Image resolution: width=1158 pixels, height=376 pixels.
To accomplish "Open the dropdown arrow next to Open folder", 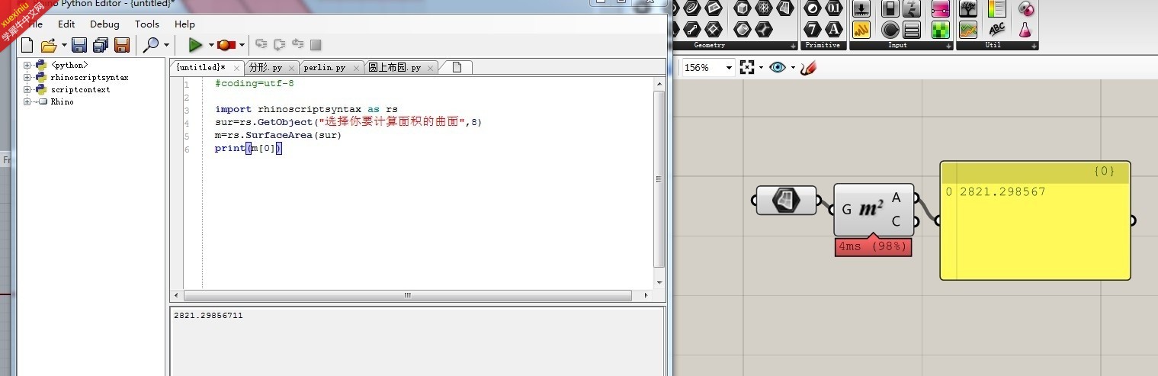I will (x=64, y=45).
